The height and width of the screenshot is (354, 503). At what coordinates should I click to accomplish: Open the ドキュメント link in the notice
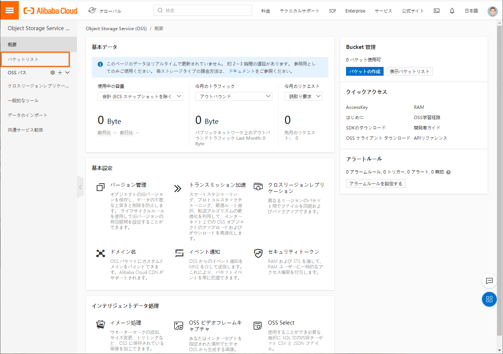[x=242, y=71]
